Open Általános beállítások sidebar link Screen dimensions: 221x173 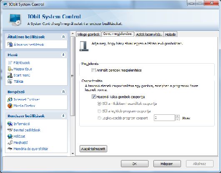29,44
